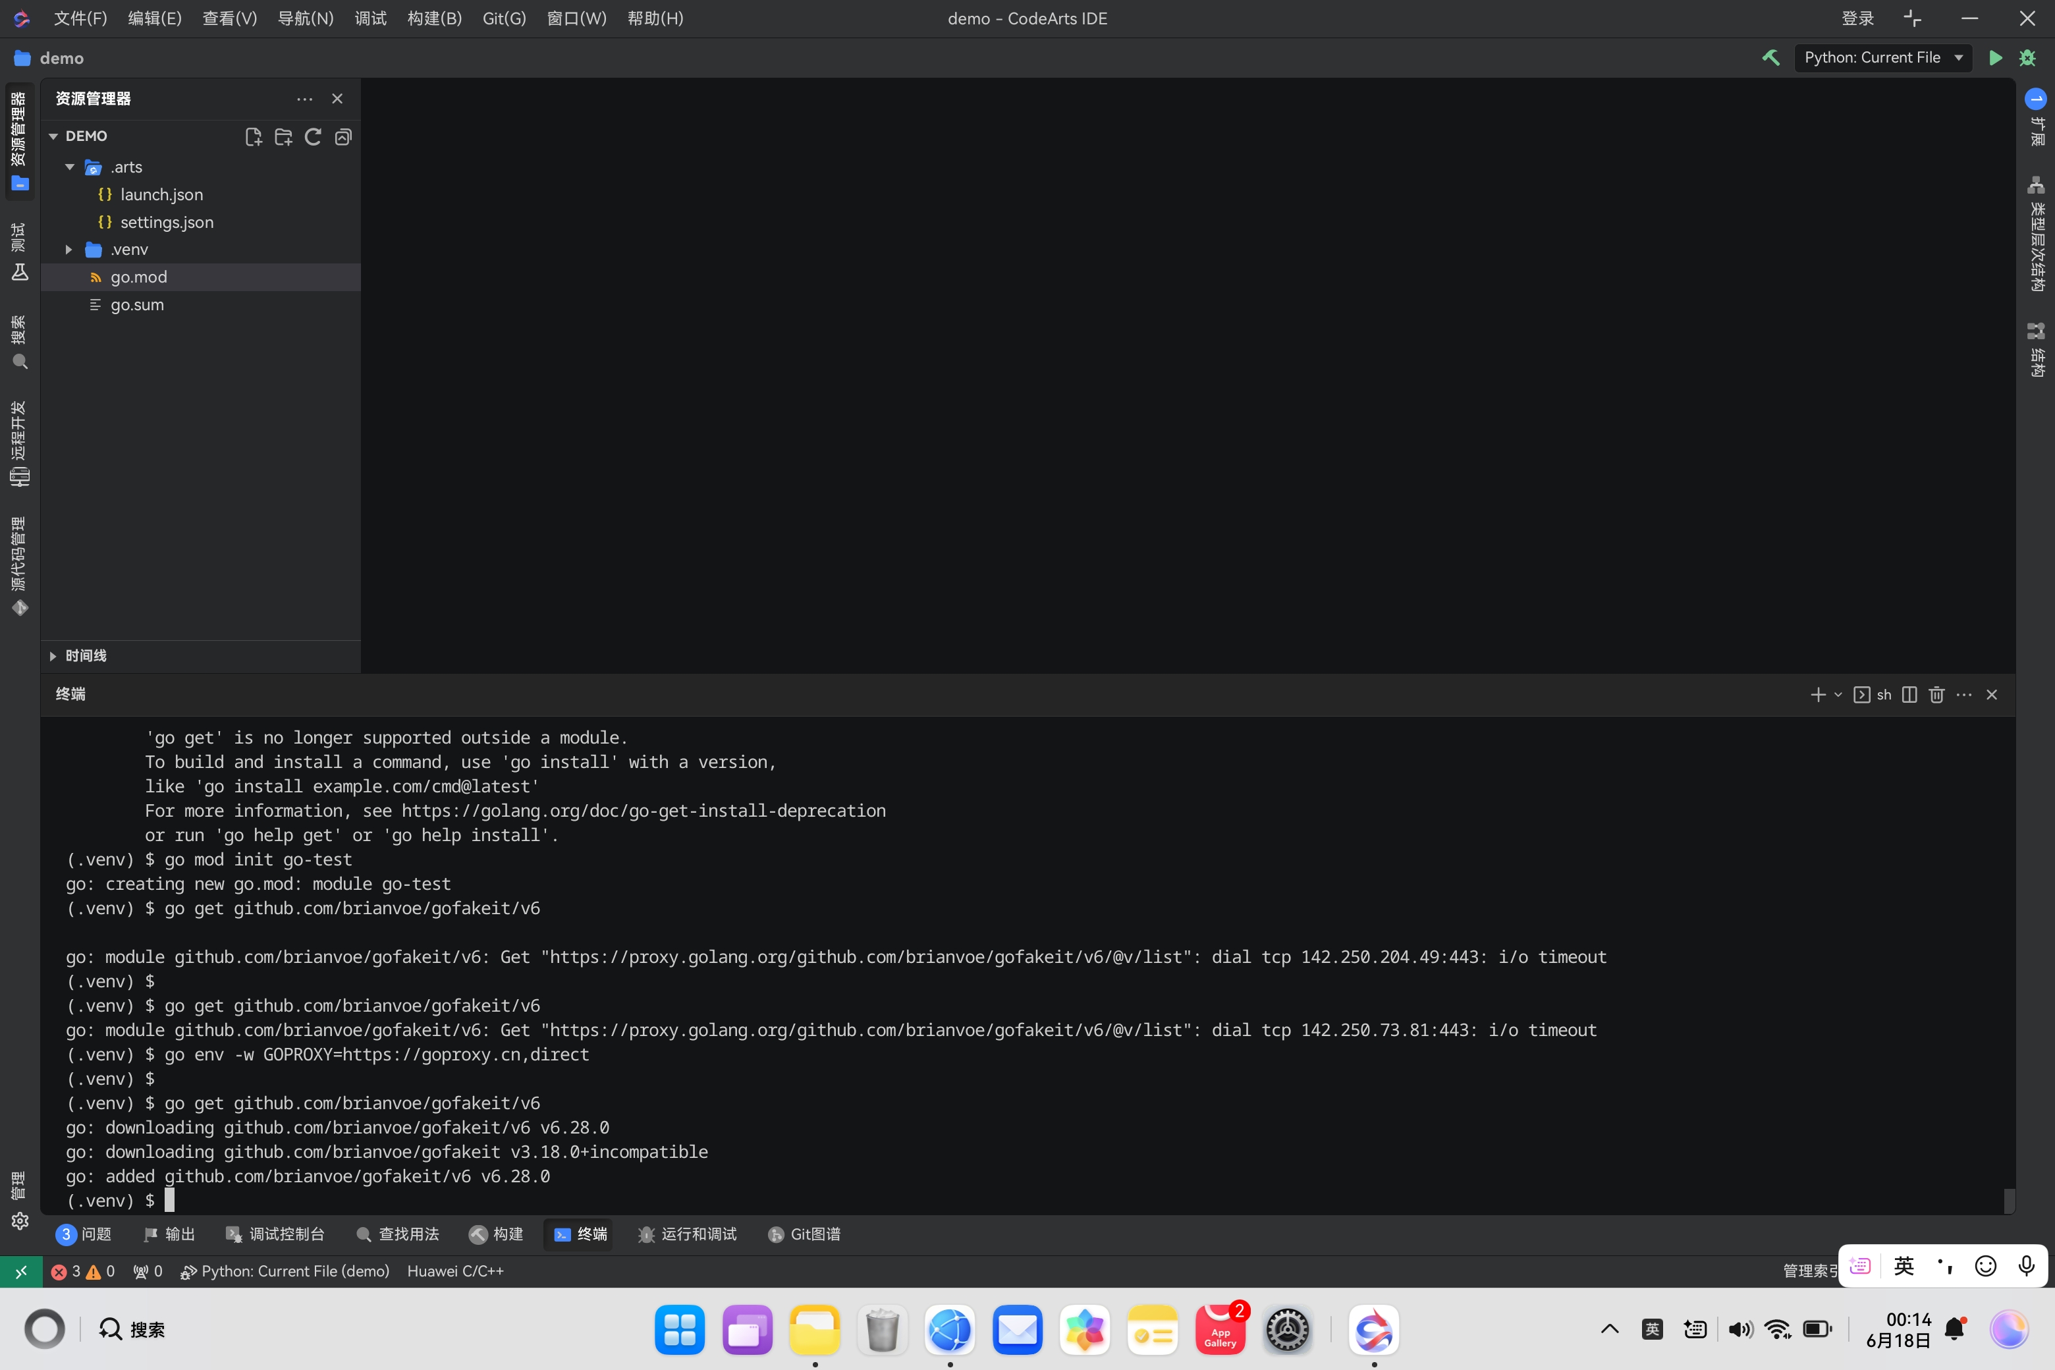Open the 帮助(H) menu

coord(655,18)
